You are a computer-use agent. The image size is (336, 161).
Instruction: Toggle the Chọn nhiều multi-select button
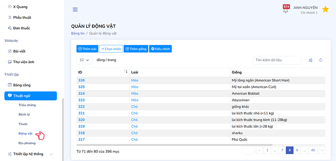click(111, 49)
